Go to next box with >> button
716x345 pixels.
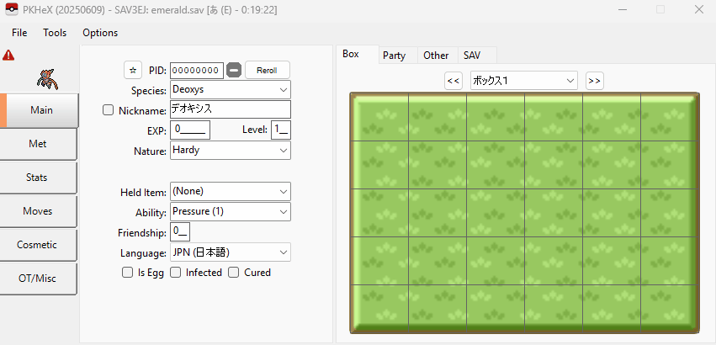point(594,81)
